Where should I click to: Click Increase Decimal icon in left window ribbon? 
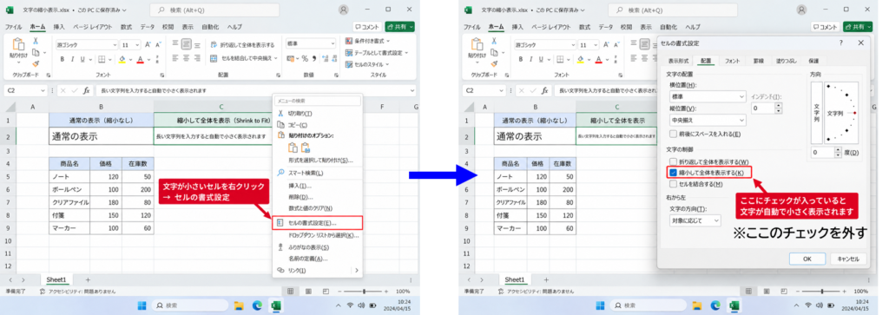point(325,58)
